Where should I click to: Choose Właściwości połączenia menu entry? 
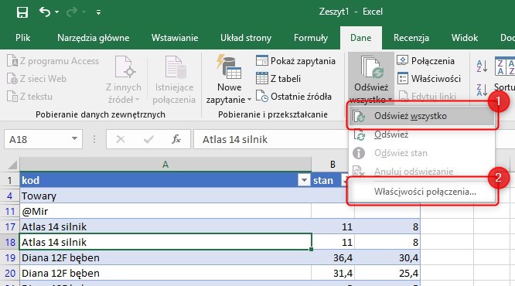(421, 192)
